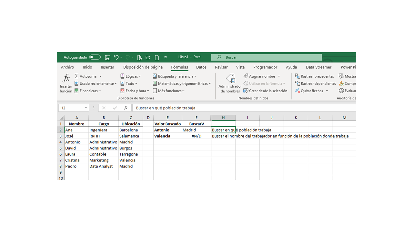This screenshot has height=232, width=413.
Task: Select the #N/D error cell
Action: pos(196,136)
